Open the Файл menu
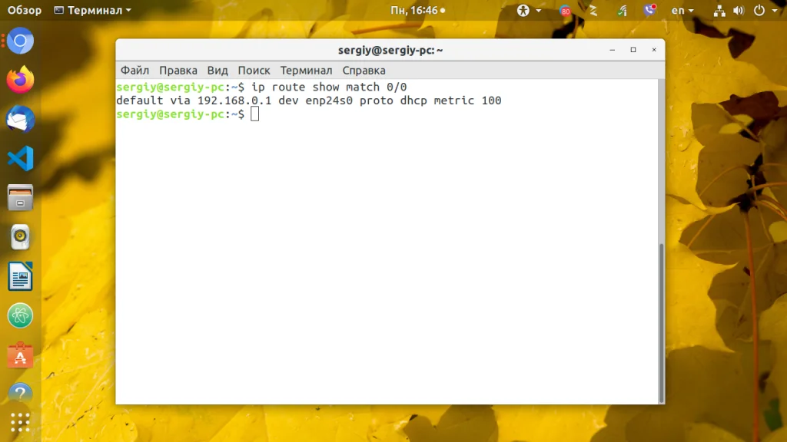 134,71
